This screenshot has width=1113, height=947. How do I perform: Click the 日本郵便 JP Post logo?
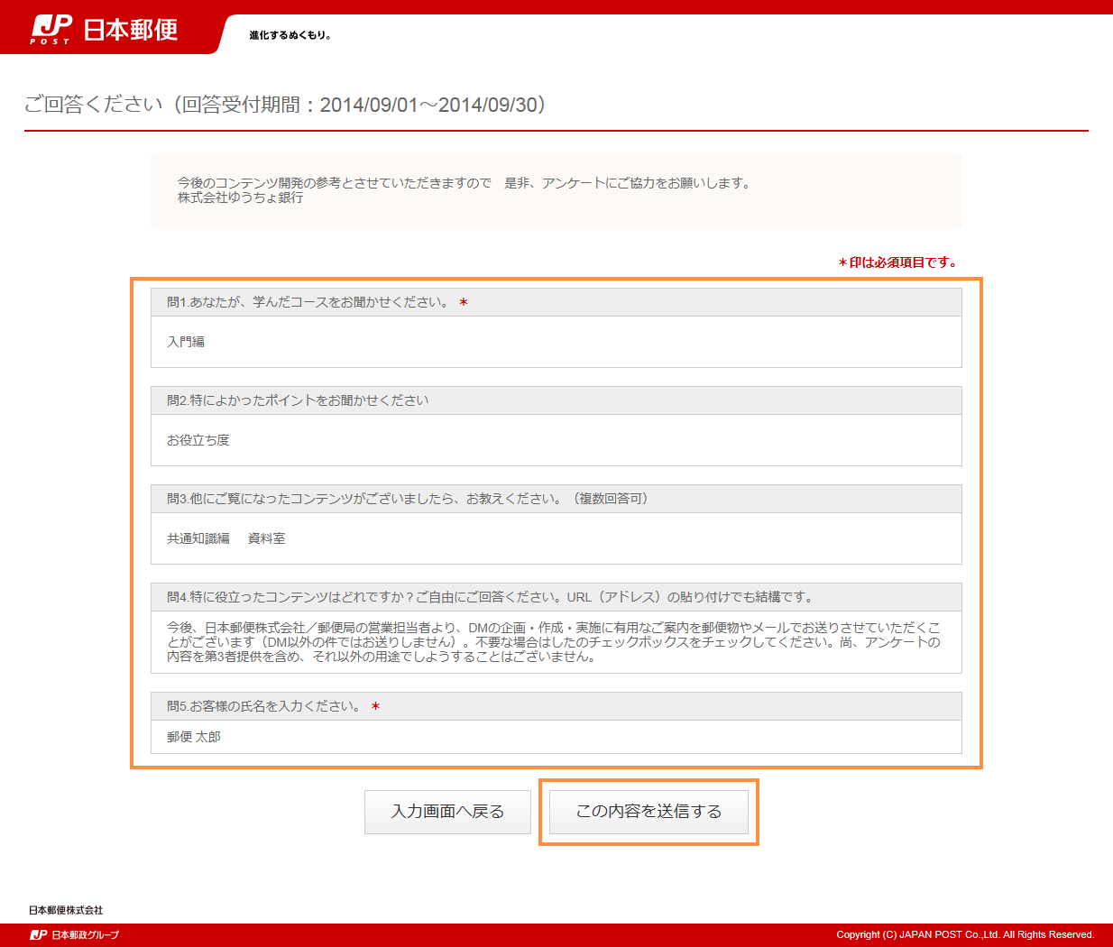point(104,30)
